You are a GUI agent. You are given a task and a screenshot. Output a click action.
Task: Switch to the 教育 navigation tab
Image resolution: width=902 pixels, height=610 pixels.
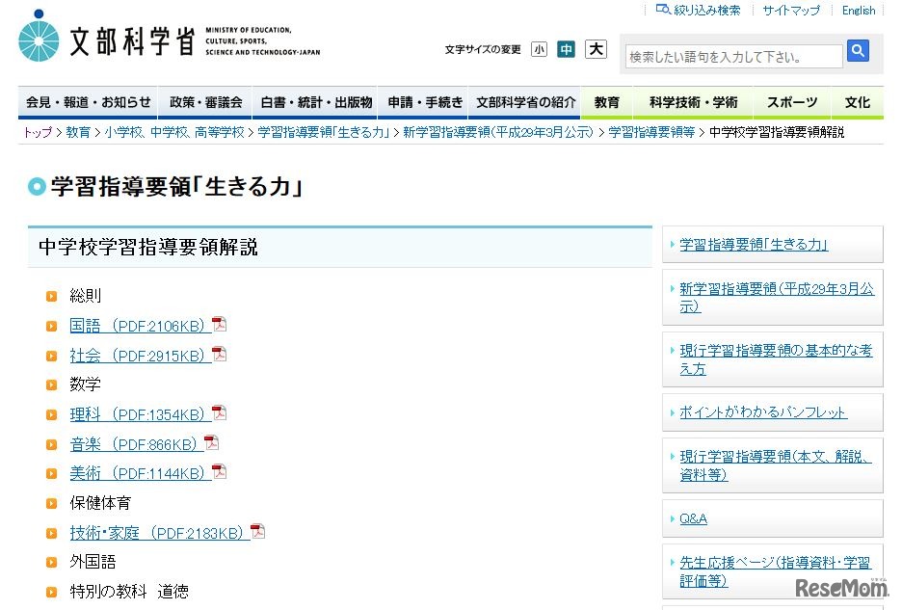tap(607, 101)
